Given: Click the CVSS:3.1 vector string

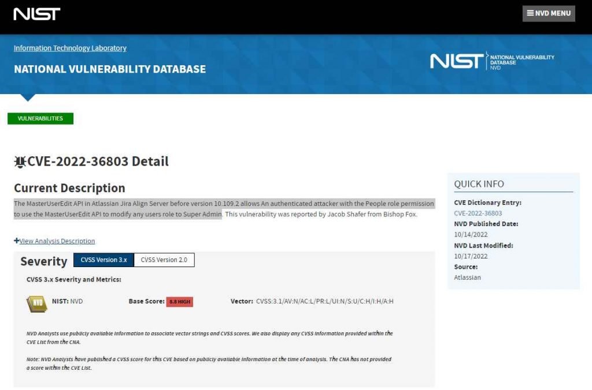Looking at the screenshot, I should point(325,301).
